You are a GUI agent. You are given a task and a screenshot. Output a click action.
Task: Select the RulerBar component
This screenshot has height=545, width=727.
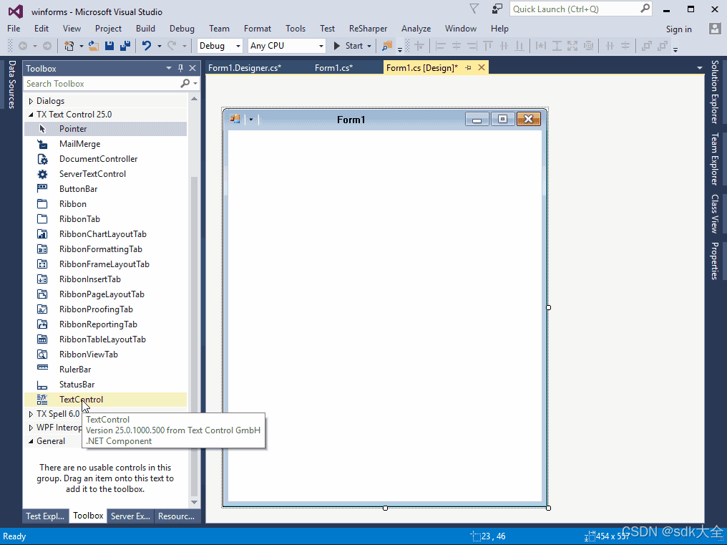coord(77,369)
